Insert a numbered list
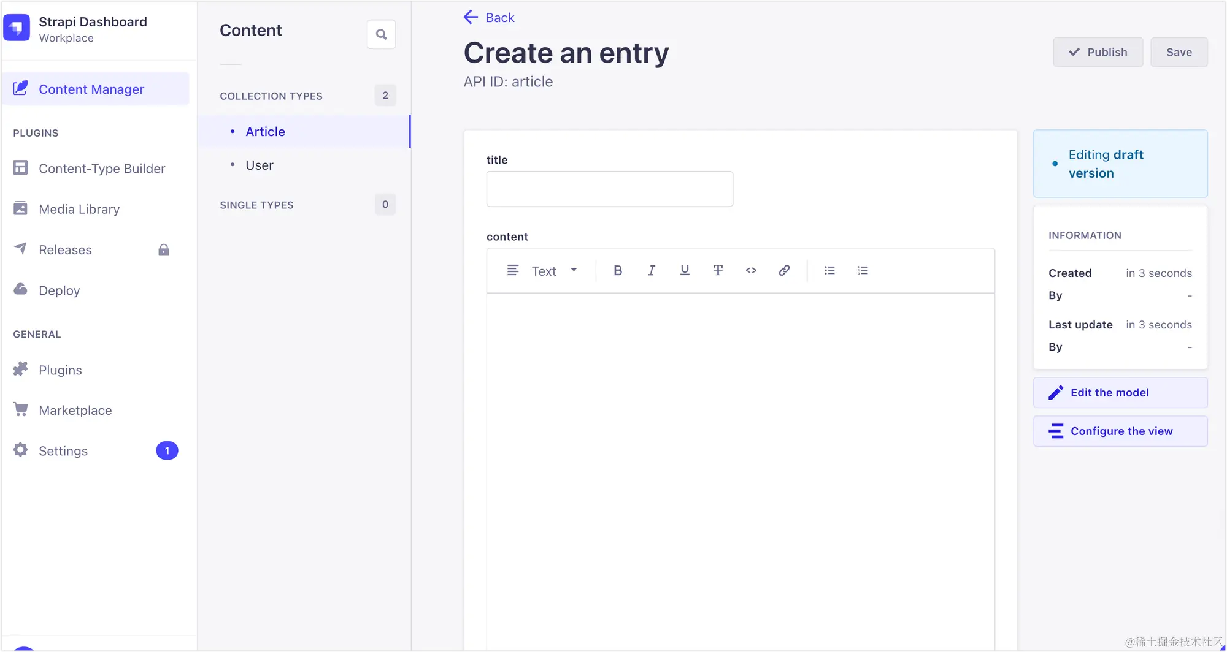The width and height of the screenshot is (1227, 652). tap(863, 270)
